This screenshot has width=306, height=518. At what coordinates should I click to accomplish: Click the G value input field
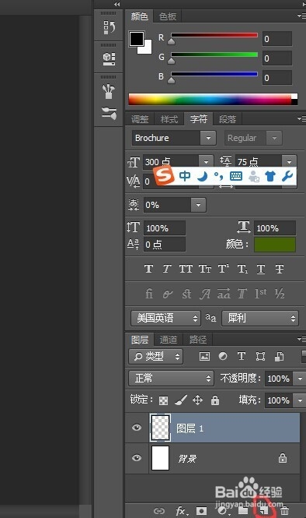pyautogui.click(x=277, y=58)
